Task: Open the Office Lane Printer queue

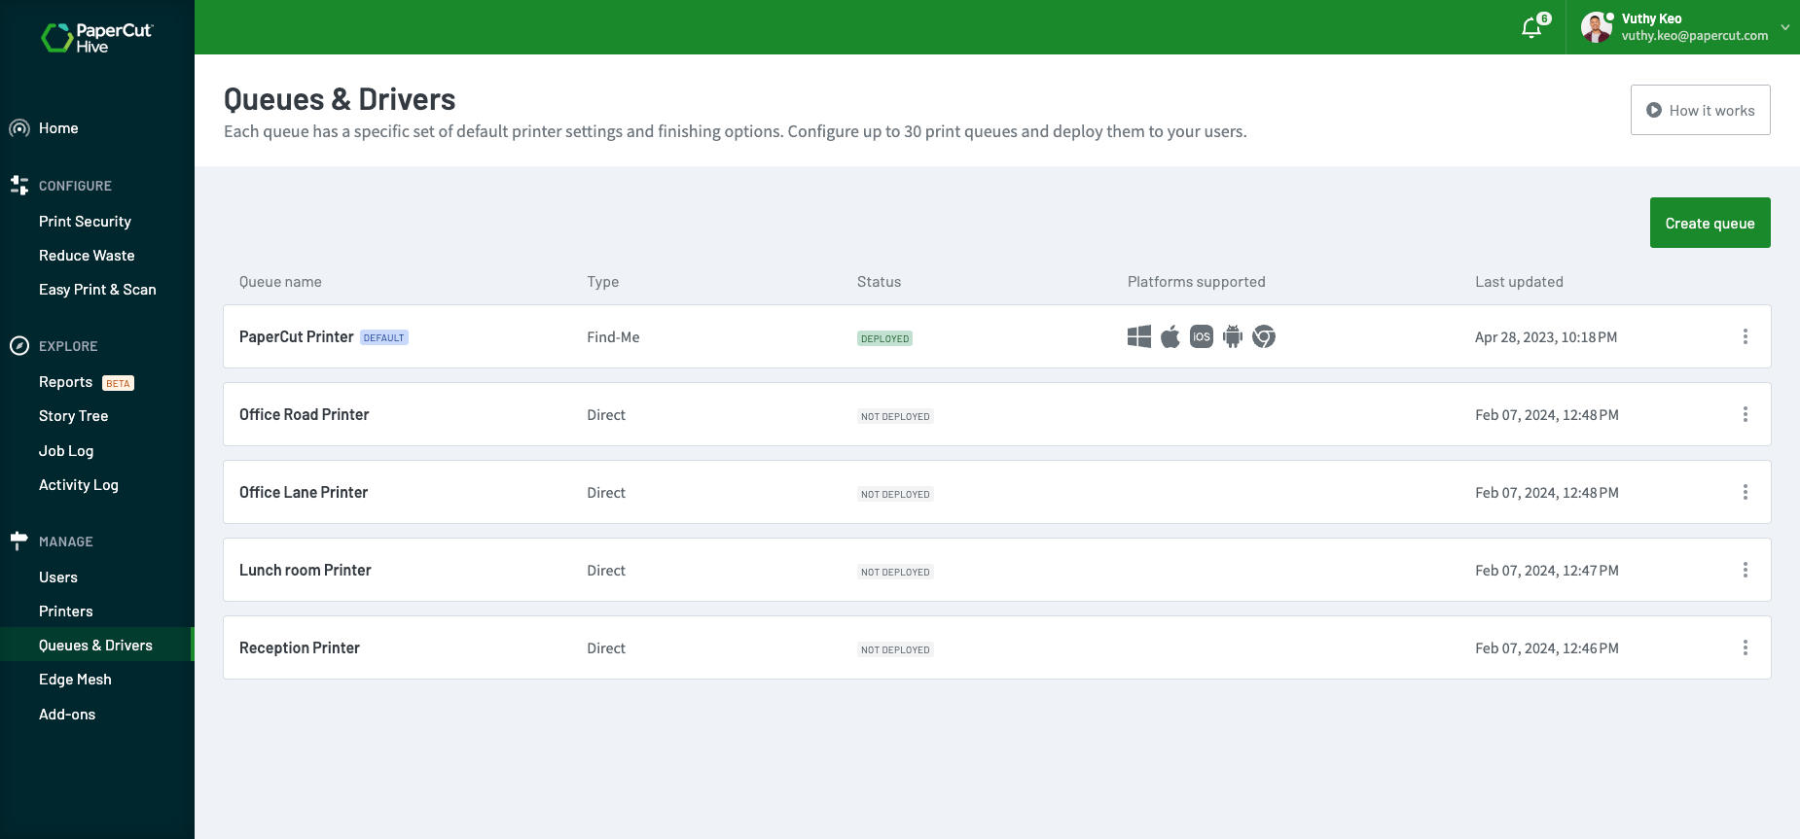Action: (304, 492)
